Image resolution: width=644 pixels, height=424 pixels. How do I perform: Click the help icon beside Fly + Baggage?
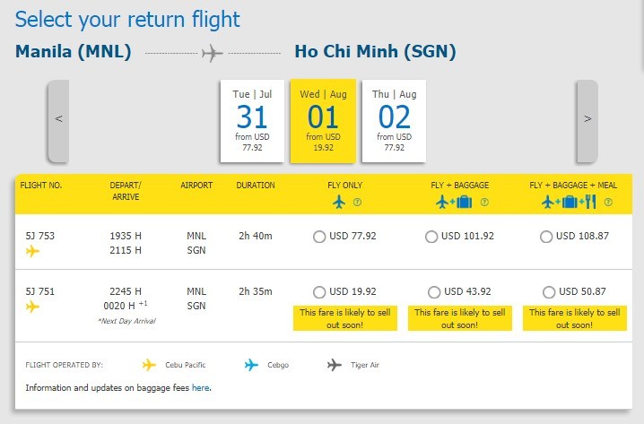click(484, 203)
